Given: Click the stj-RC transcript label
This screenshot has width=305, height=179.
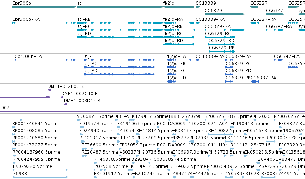Looking at the screenshot, I should [x=84, y=26].
